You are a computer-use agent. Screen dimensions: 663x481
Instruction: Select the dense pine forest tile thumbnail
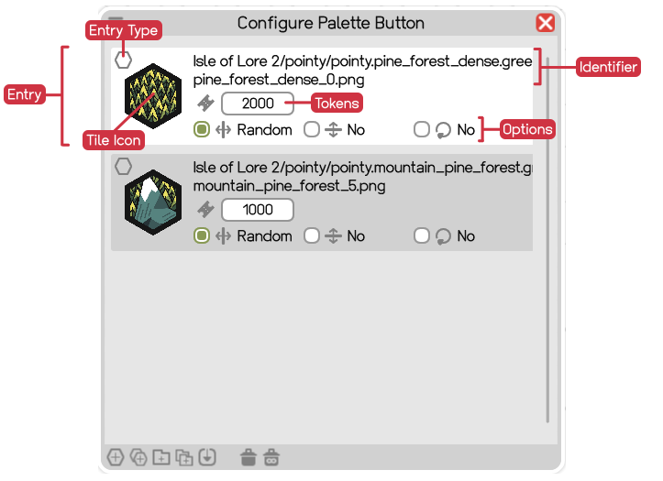point(153,96)
